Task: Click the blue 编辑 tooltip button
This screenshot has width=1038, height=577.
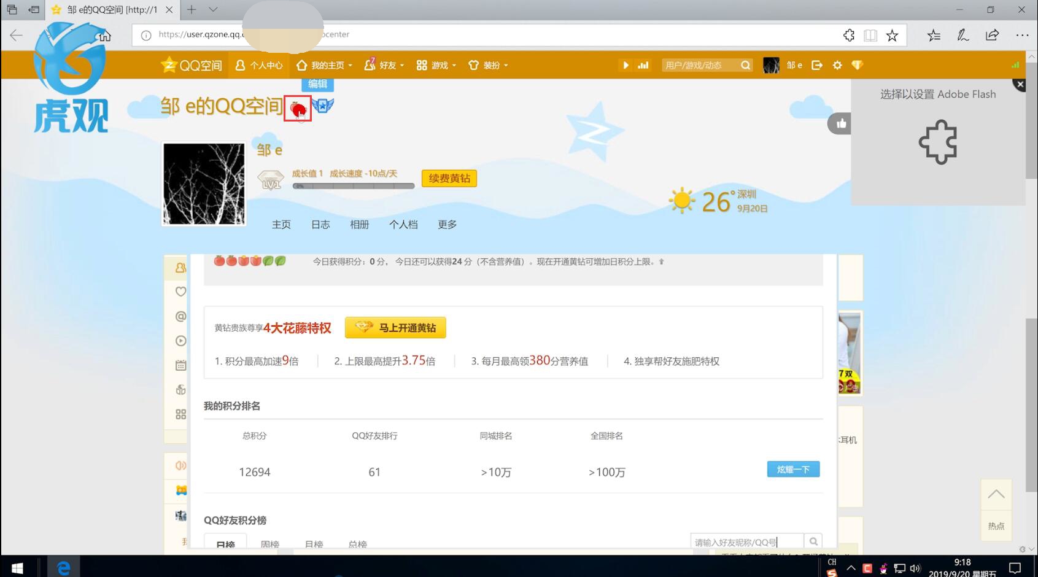Action: tap(317, 84)
